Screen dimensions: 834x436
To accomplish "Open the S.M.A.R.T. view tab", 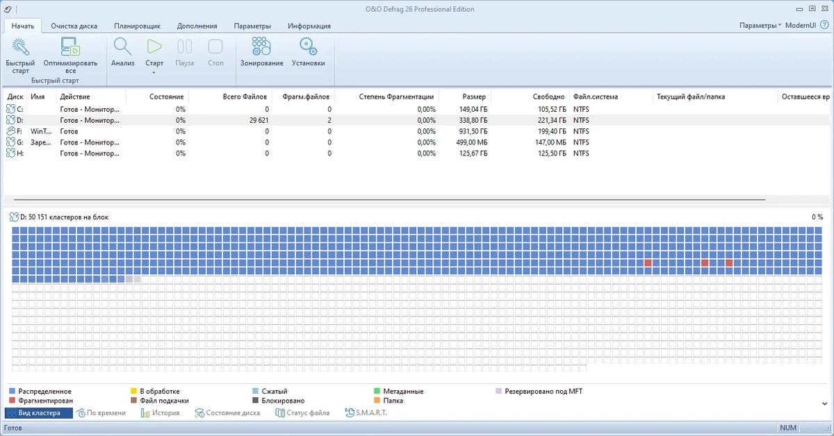I will (x=366, y=413).
